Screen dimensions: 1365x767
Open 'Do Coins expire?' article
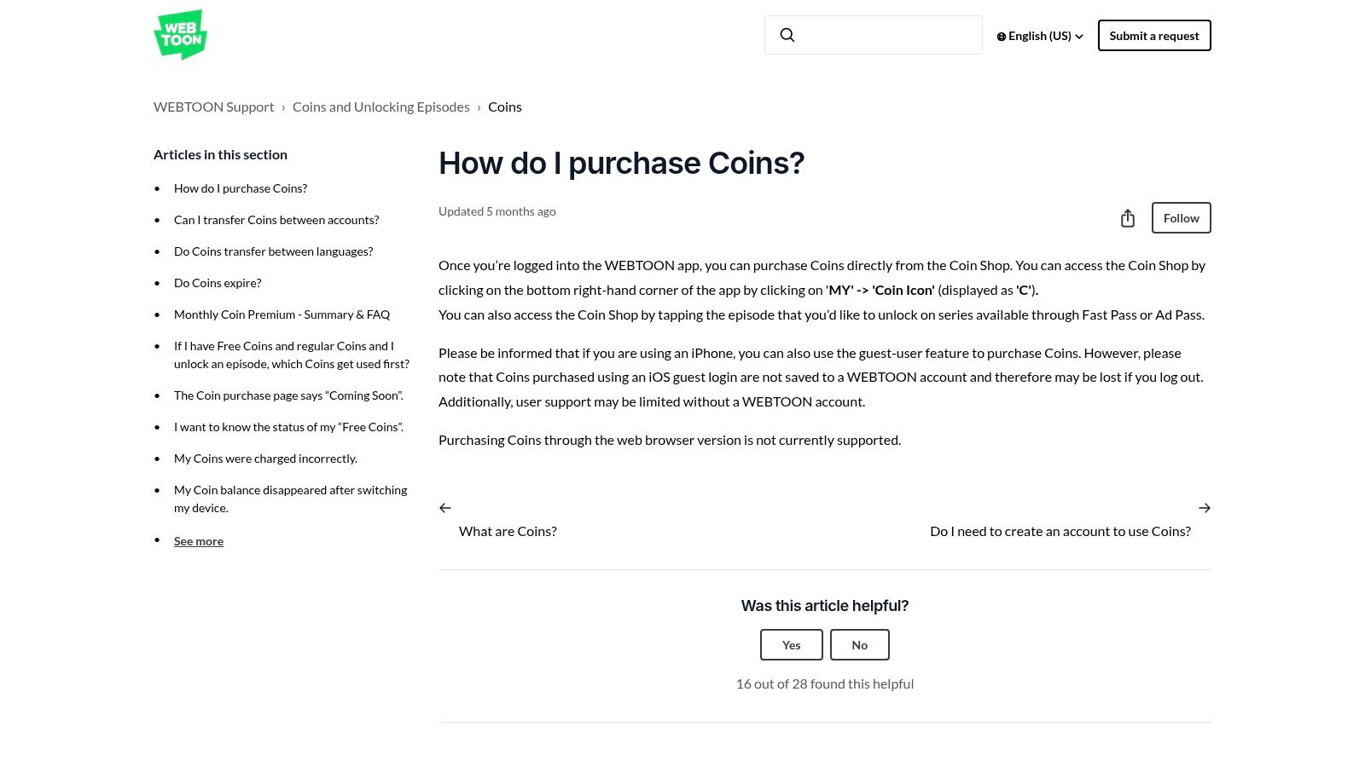click(x=218, y=283)
